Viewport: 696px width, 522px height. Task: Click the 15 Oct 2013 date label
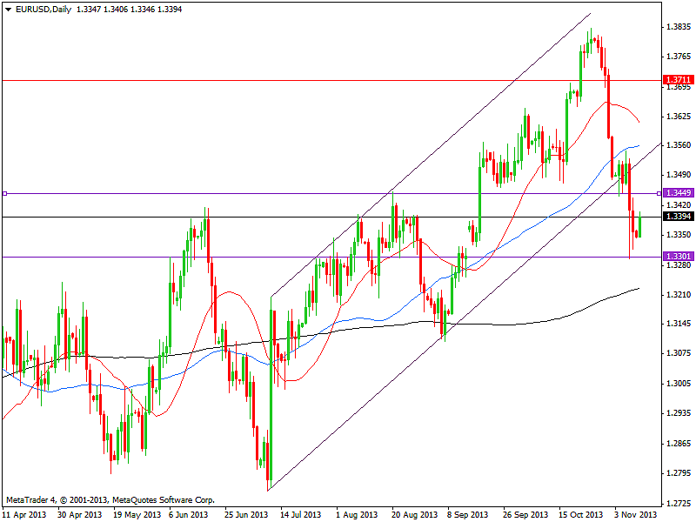click(x=580, y=514)
